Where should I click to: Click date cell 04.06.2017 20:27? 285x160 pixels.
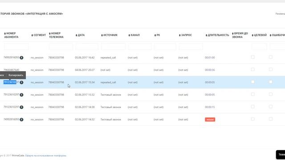click(x=85, y=70)
